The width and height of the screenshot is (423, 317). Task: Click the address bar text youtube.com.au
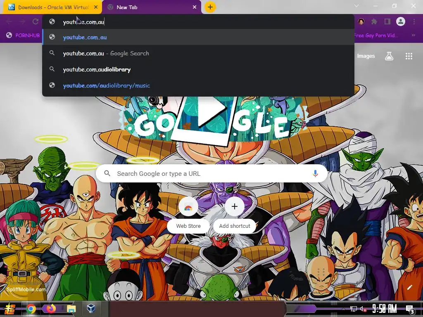pyautogui.click(x=83, y=22)
